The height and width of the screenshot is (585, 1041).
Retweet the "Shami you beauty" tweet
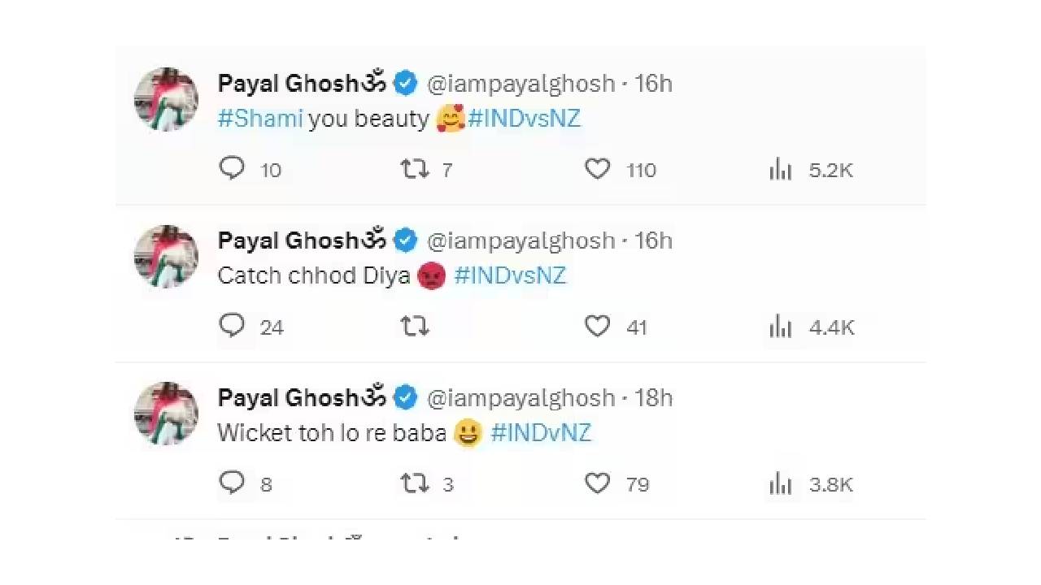415,169
